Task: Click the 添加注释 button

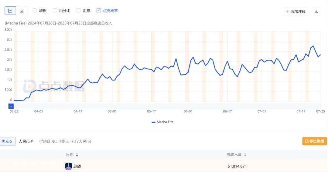Action: pos(296,12)
